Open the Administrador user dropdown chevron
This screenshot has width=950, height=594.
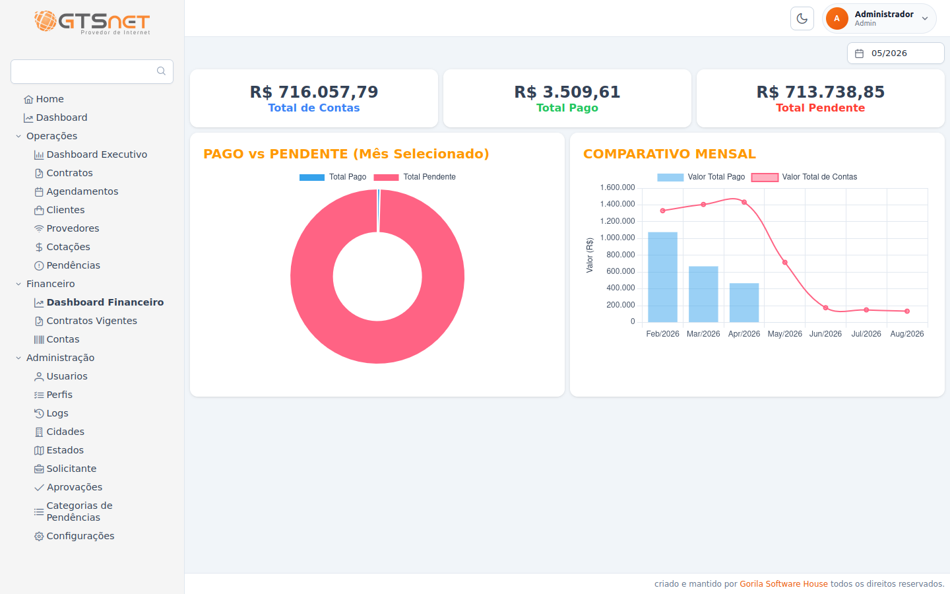(925, 18)
